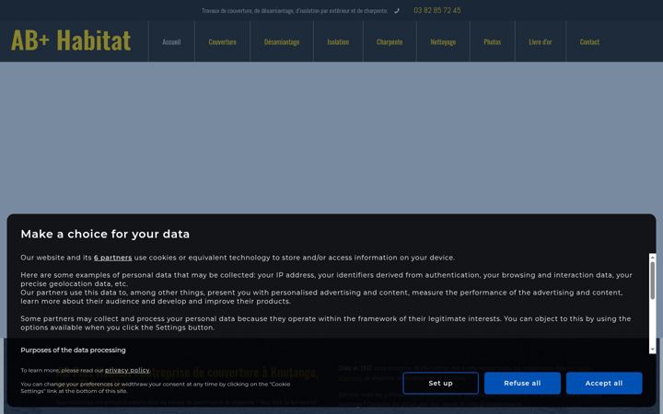Accept all cookies
The width and height of the screenshot is (663, 414).
[604, 383]
